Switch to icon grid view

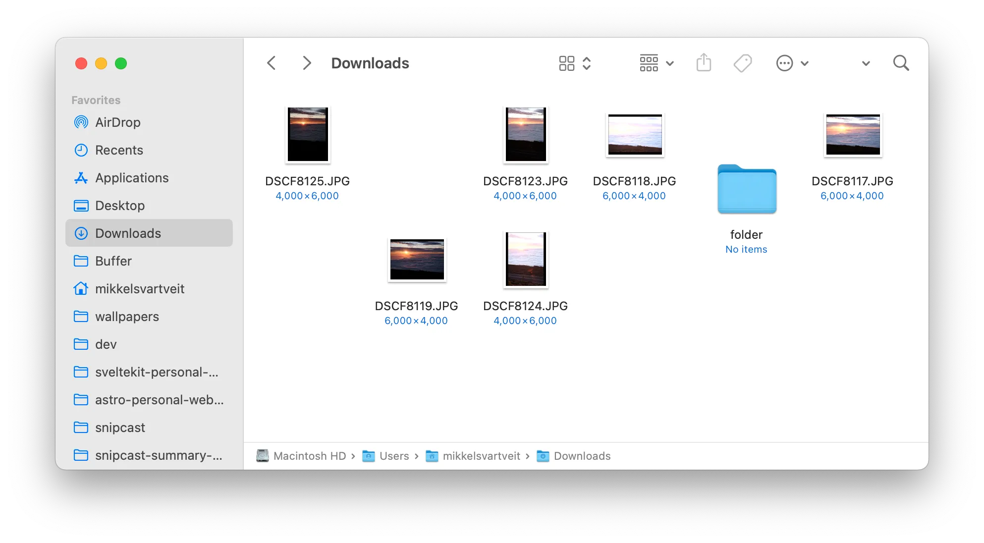point(566,63)
